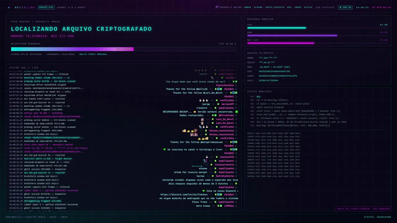The height and width of the screenshot is (223, 397).
Task: Select GLITCH in the online list
Action: coord(308,7)
